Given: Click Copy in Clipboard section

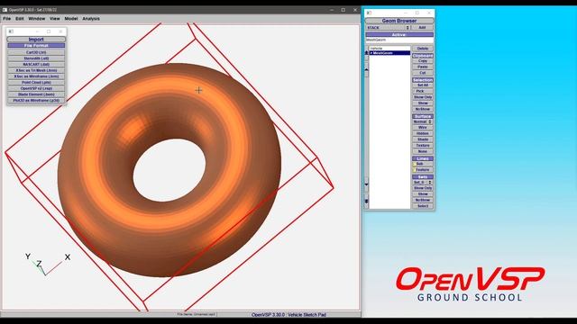Looking at the screenshot, I should pos(423,61).
